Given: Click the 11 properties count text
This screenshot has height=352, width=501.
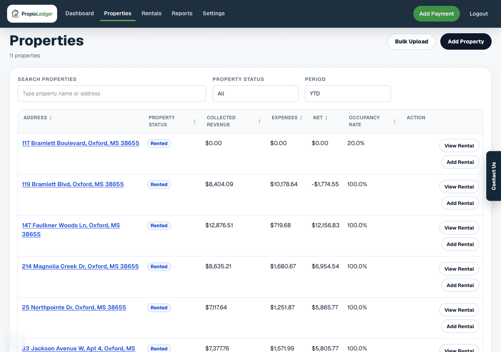Looking at the screenshot, I should [25, 56].
